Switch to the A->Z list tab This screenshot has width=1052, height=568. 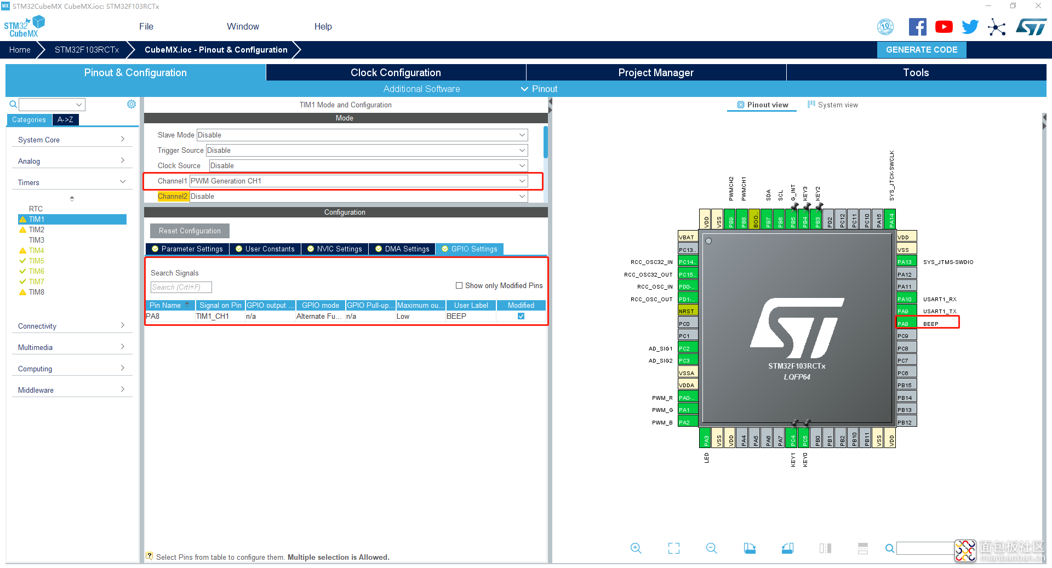[x=65, y=119]
